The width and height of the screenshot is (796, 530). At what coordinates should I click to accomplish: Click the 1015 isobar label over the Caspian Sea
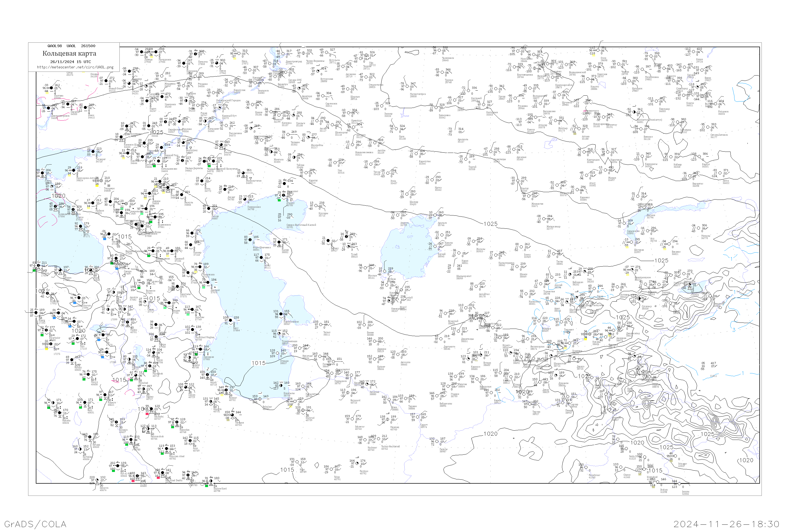258,363
